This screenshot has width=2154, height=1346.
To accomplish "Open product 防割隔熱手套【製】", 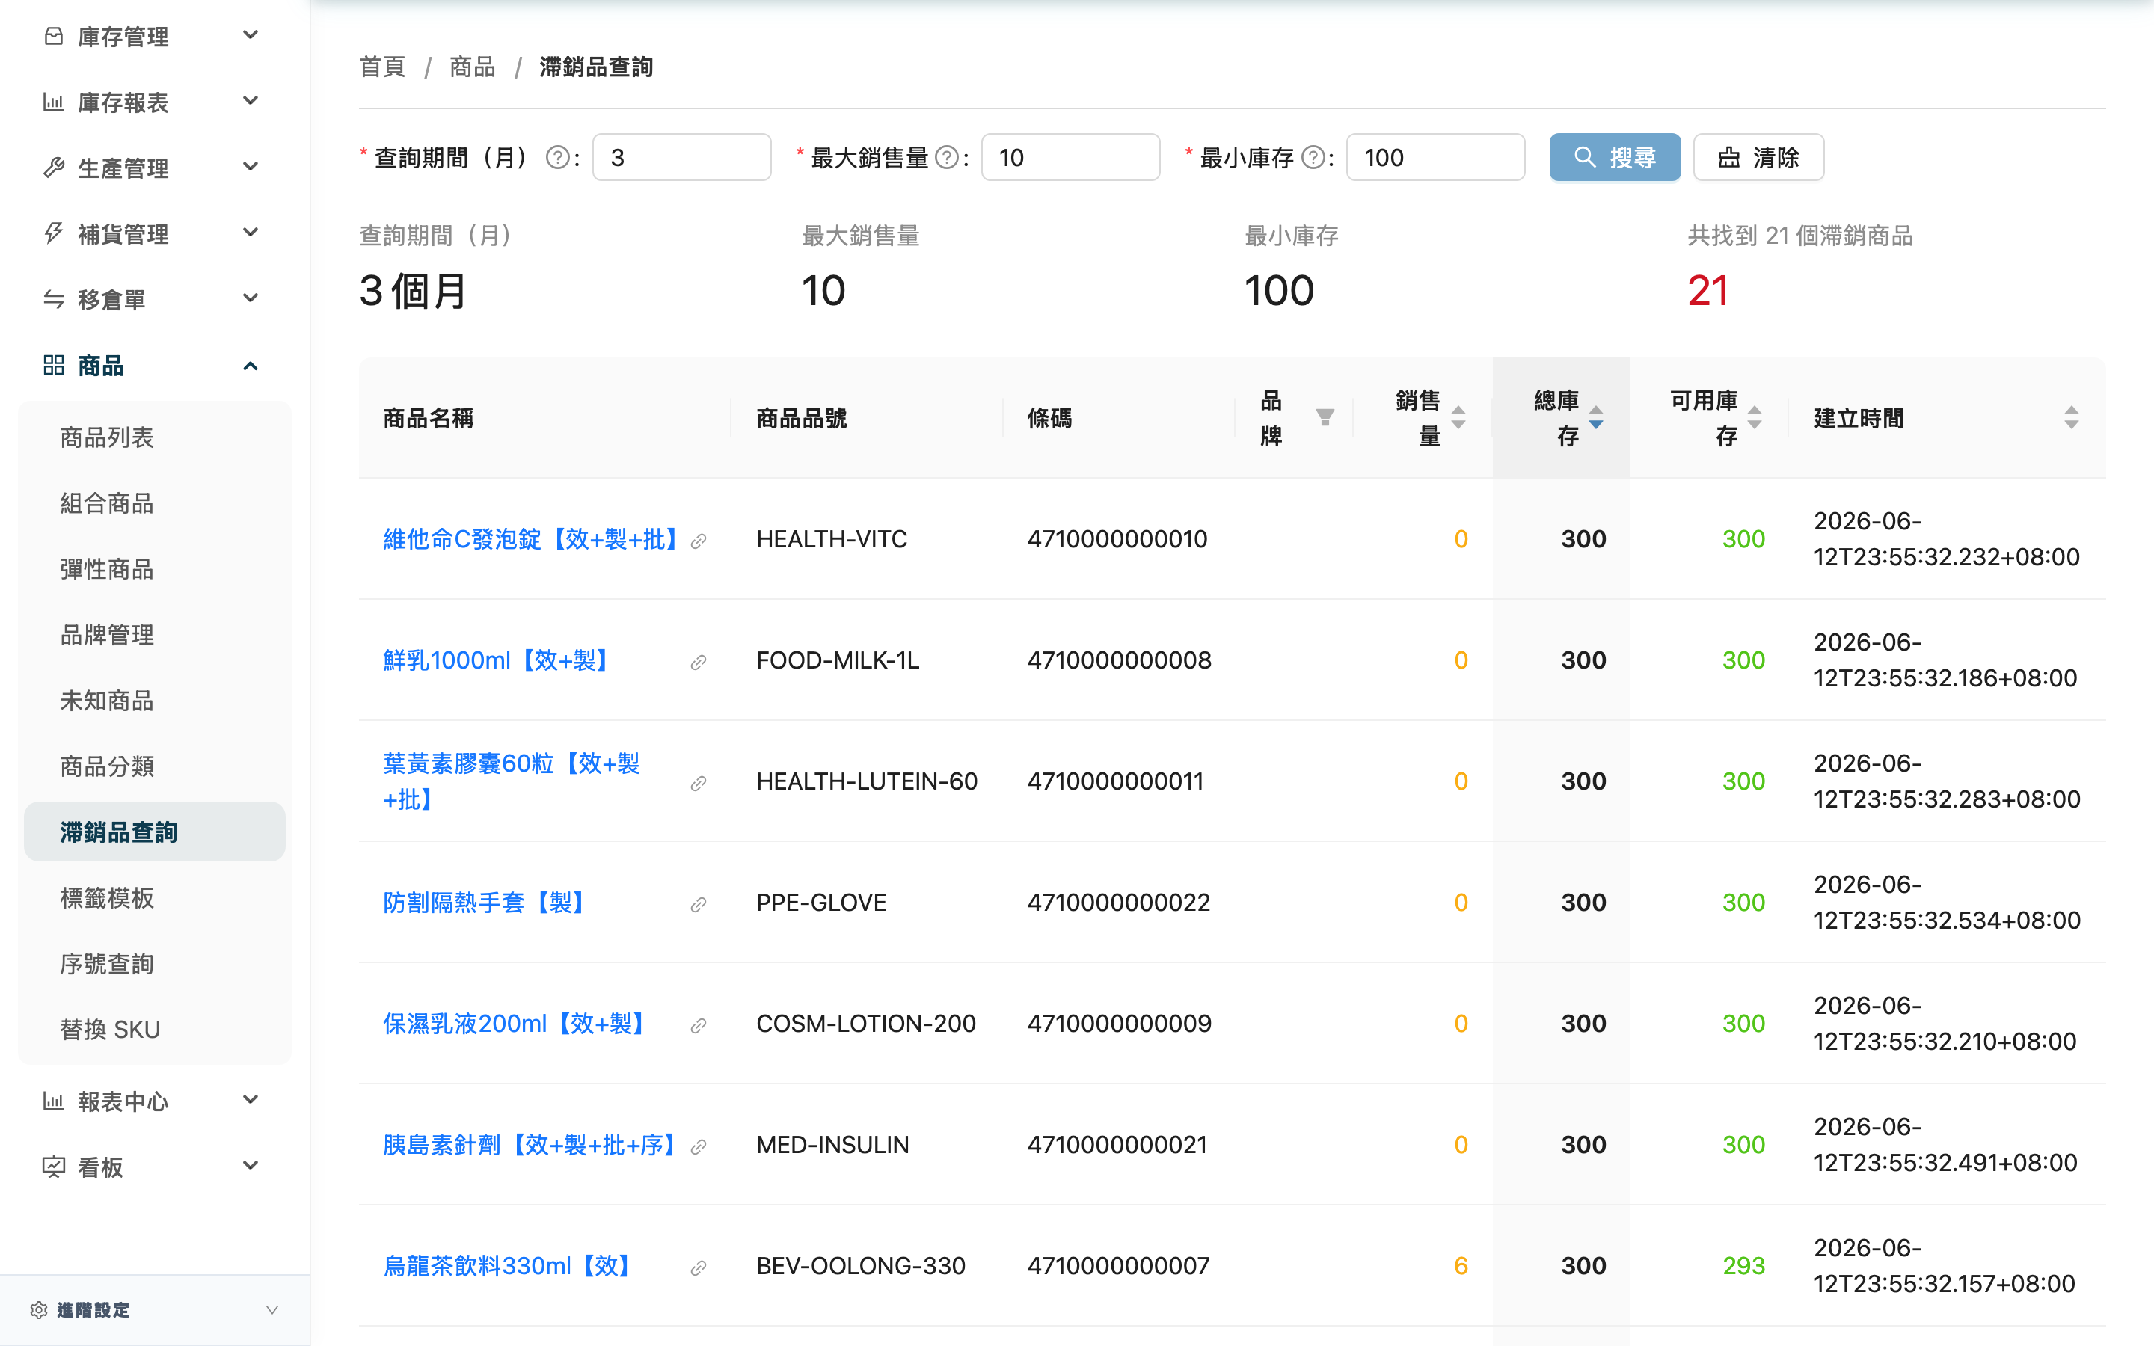I will pyautogui.click(x=485, y=903).
